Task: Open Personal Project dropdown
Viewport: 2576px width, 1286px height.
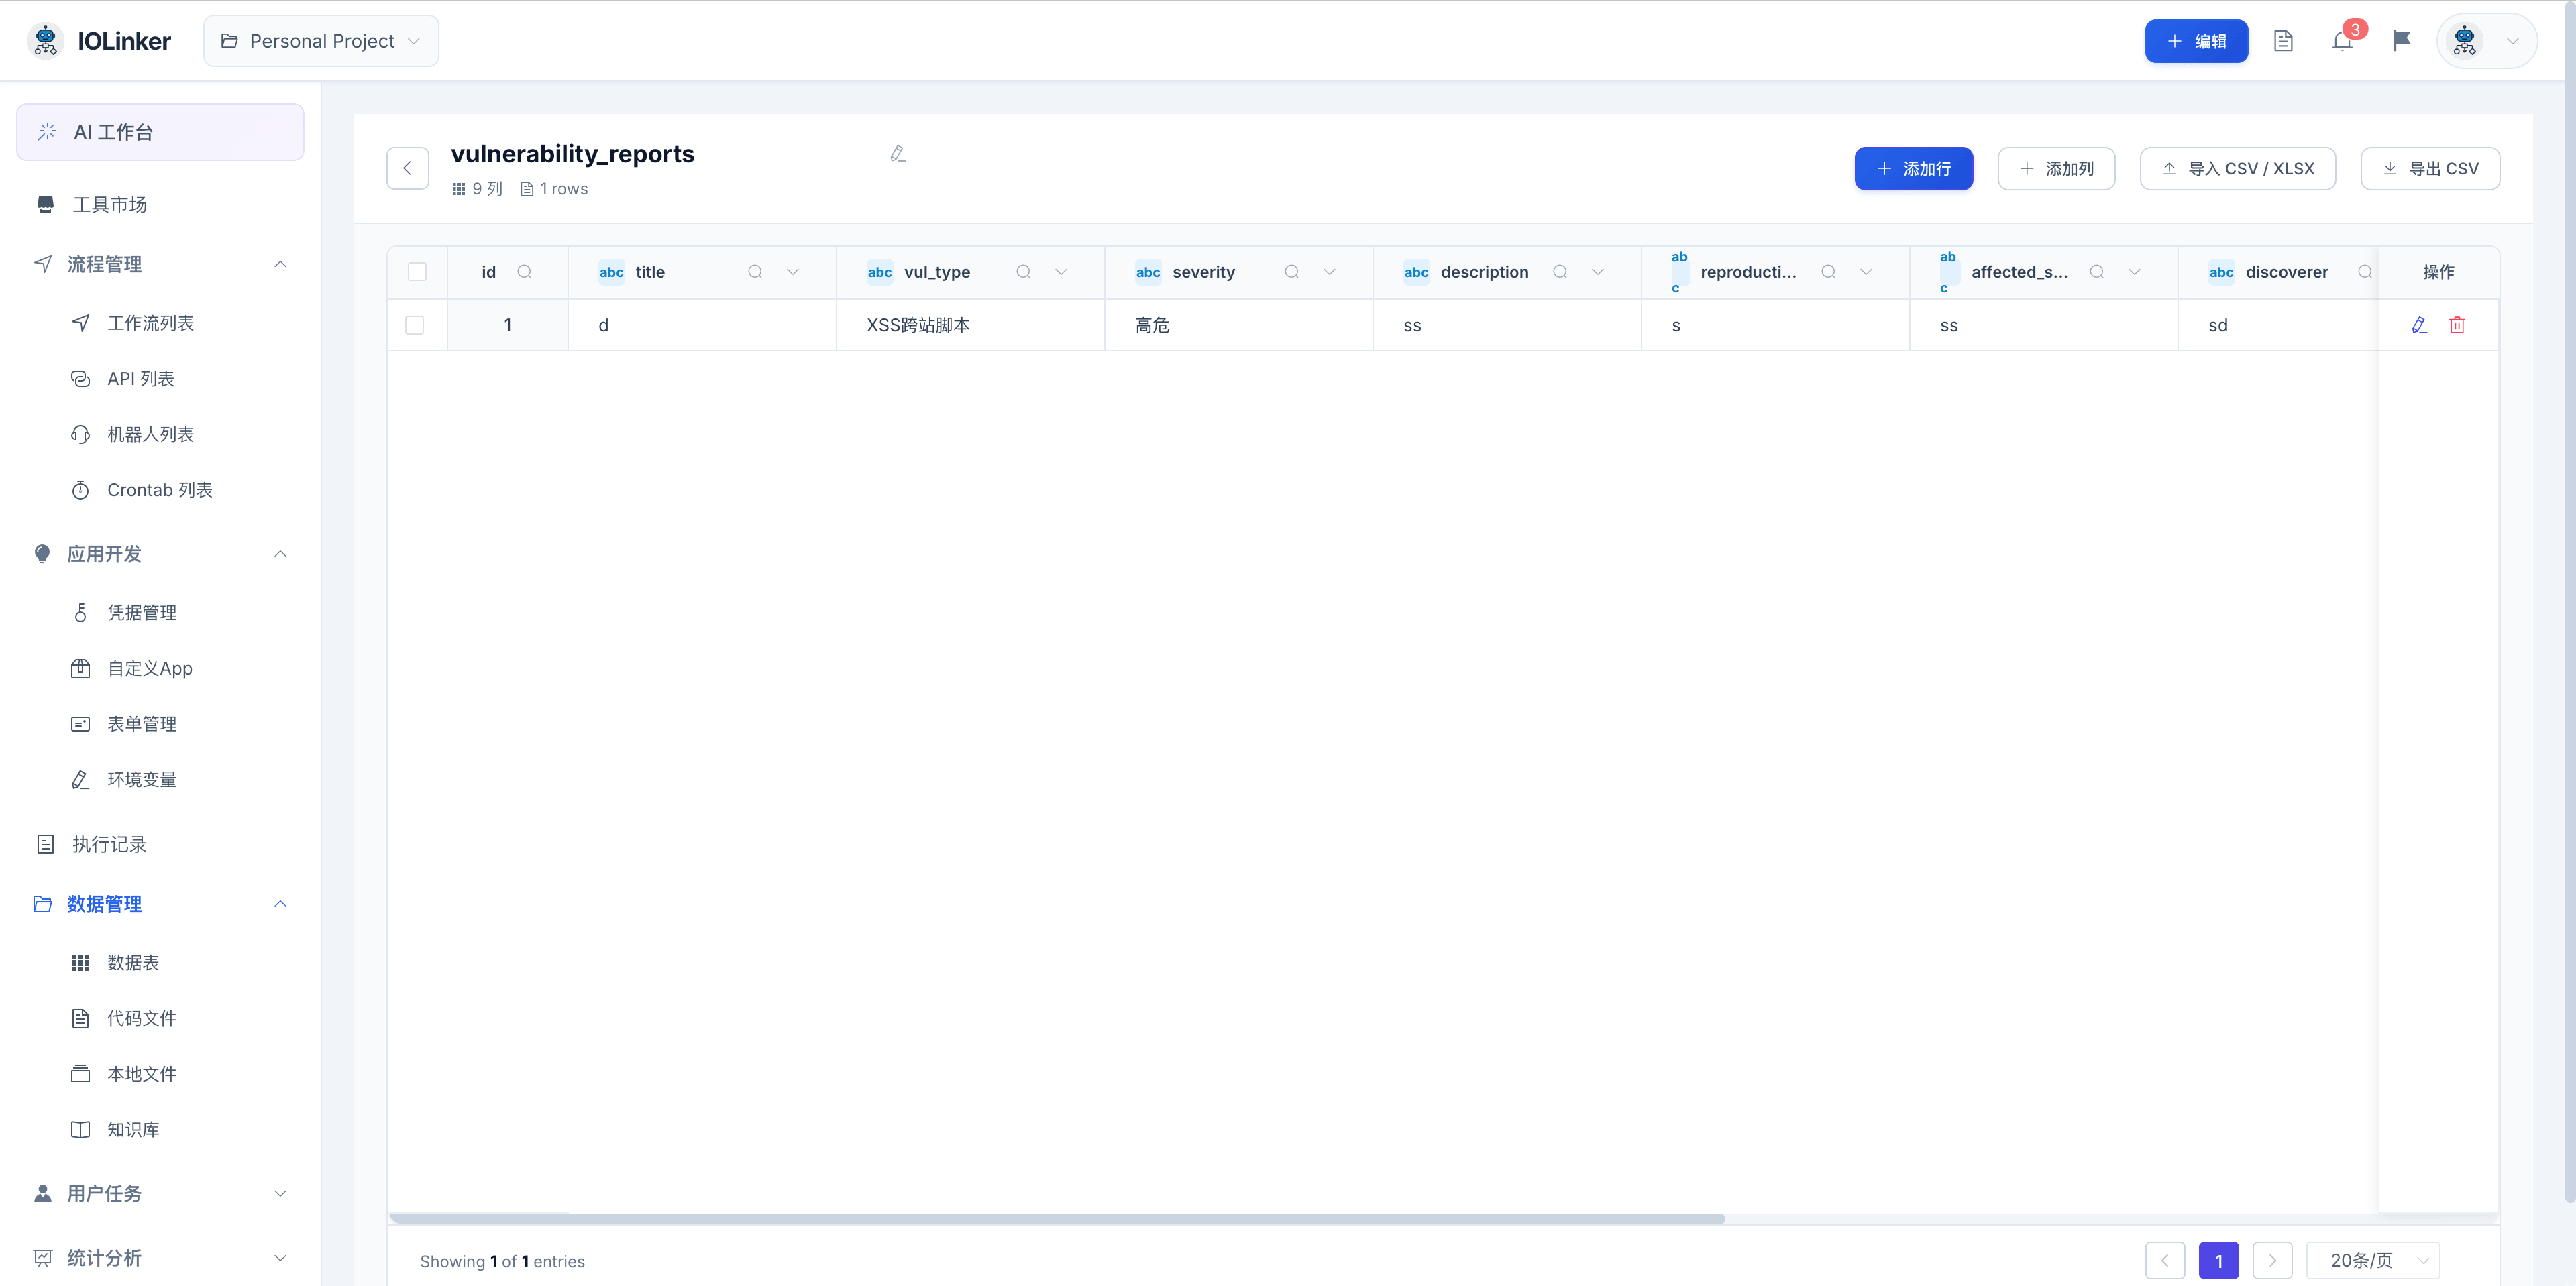Action: pyautogui.click(x=321, y=41)
